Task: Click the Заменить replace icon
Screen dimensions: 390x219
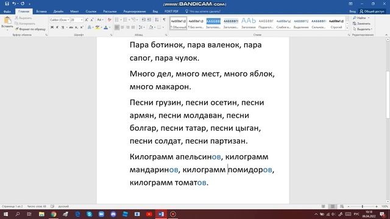Action: point(361,24)
